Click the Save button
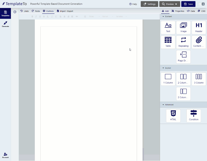 (188, 4)
